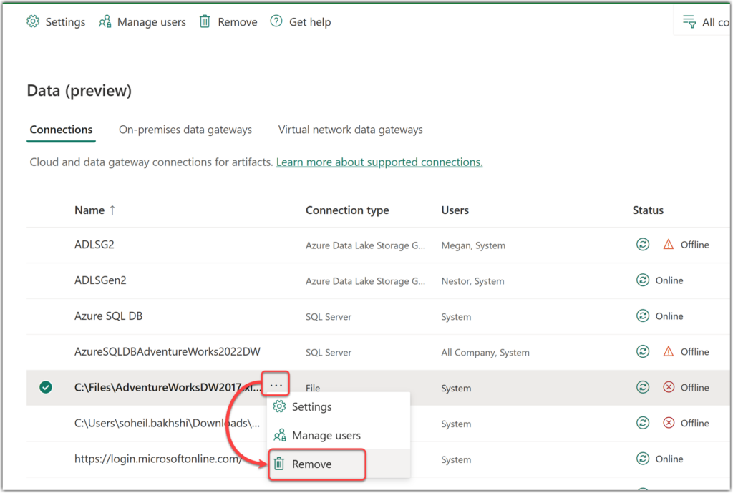Image resolution: width=733 pixels, height=493 pixels.
Task: Select the ADLSGen2 connection name
Action: pos(100,280)
